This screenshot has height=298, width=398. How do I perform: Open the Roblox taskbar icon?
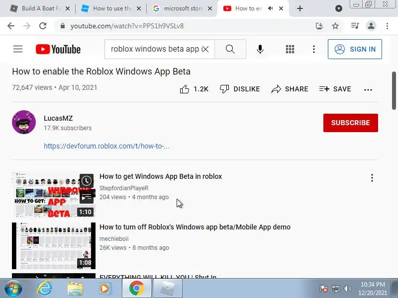point(168,289)
